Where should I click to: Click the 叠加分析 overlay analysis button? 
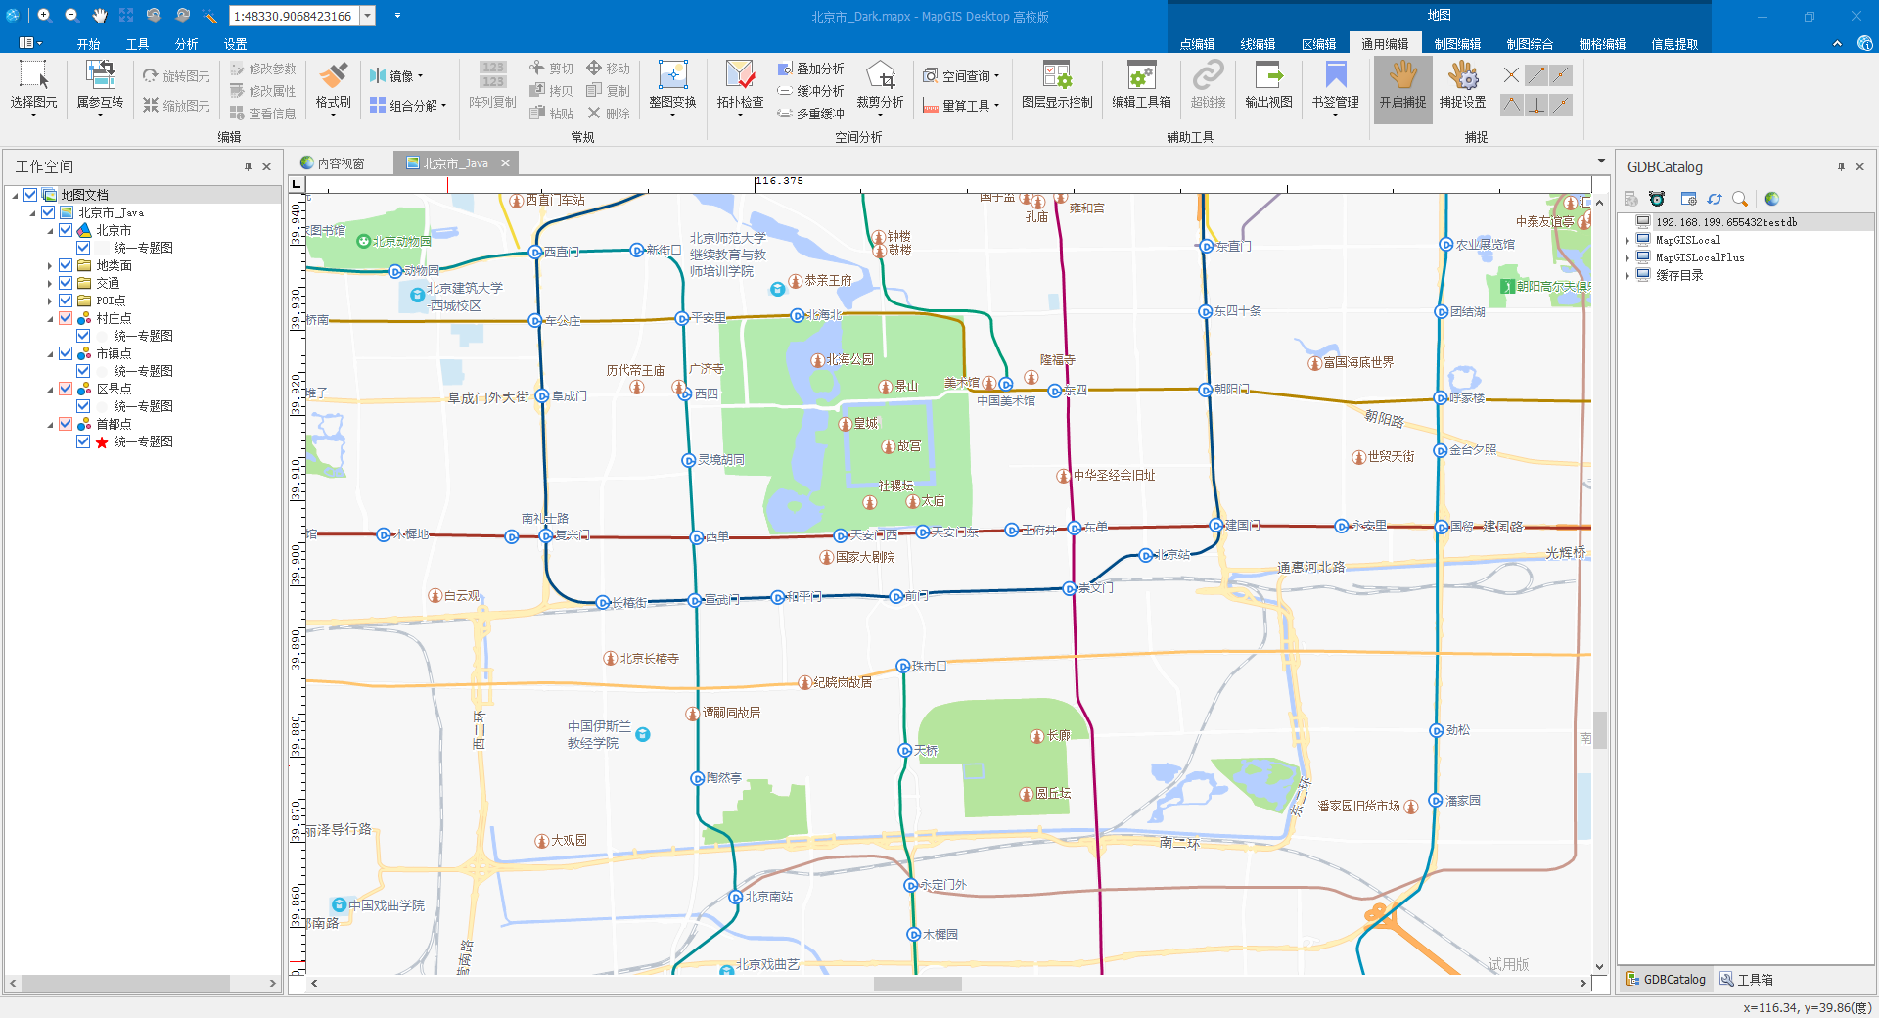tap(811, 69)
